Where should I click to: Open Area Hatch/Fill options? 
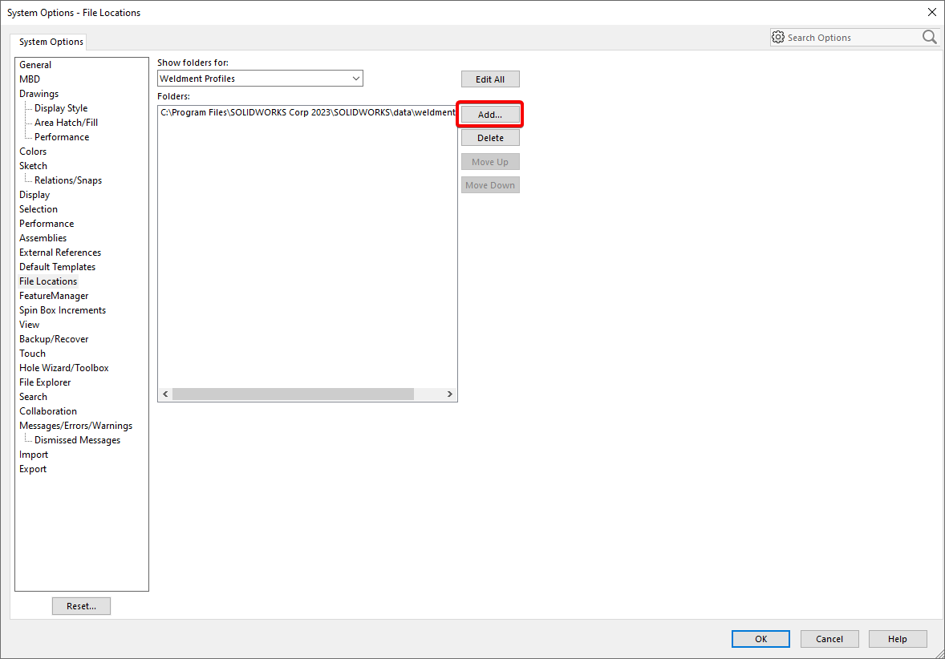tap(66, 123)
